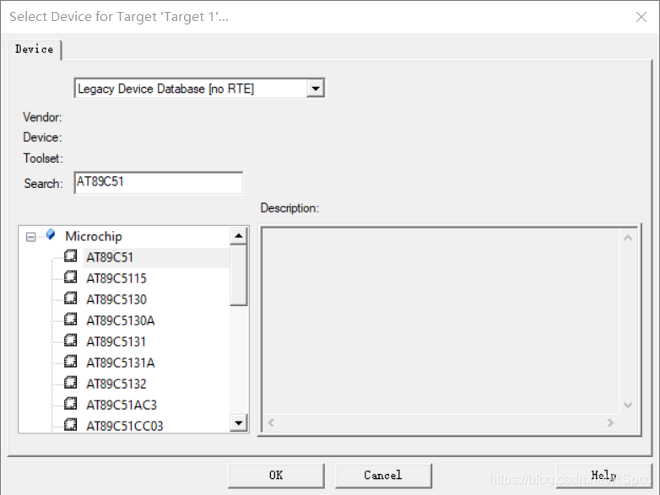Select the Microchip vendor label
660x495 pixels.
pos(94,236)
